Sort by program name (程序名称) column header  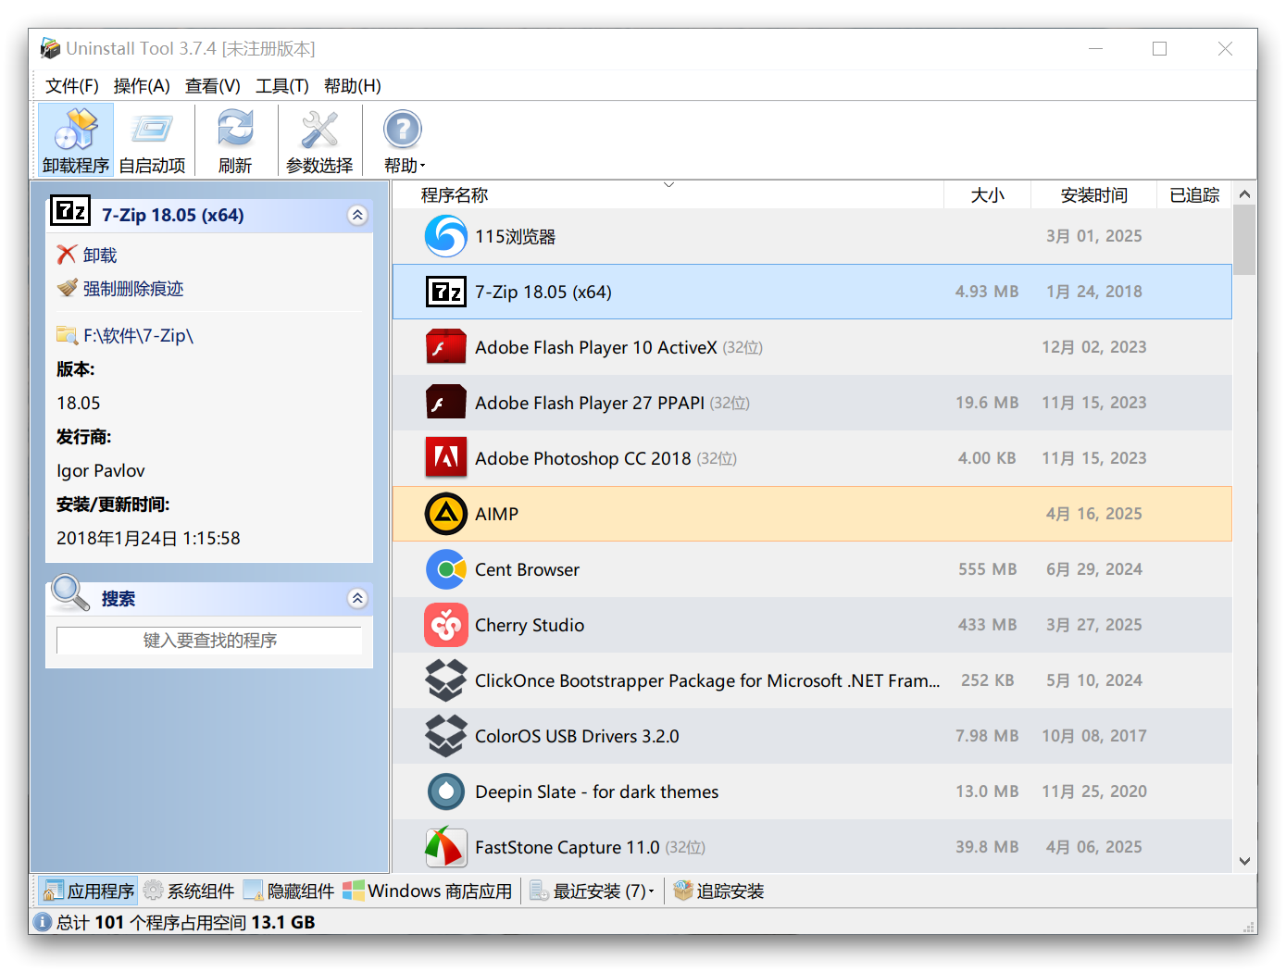coord(668,195)
